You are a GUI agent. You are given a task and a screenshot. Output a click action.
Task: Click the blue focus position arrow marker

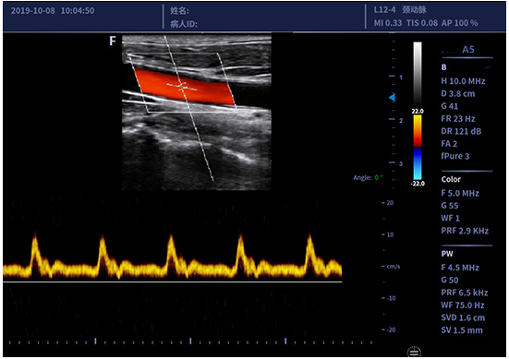tap(392, 97)
